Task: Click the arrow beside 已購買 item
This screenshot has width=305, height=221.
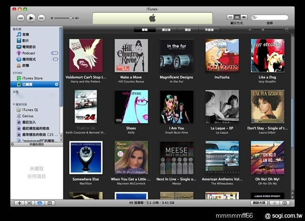Action: (57, 84)
